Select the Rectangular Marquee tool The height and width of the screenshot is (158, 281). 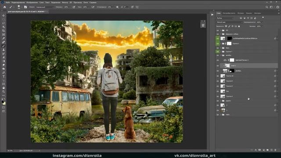[x=4, y=19]
